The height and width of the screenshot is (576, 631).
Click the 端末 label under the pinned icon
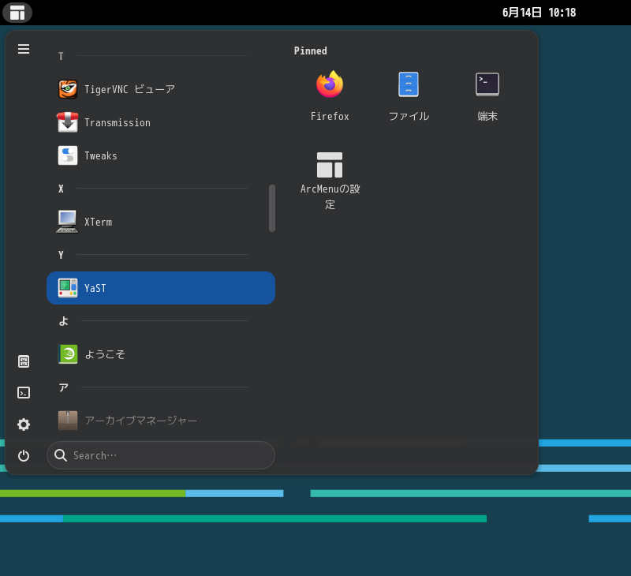click(x=487, y=116)
